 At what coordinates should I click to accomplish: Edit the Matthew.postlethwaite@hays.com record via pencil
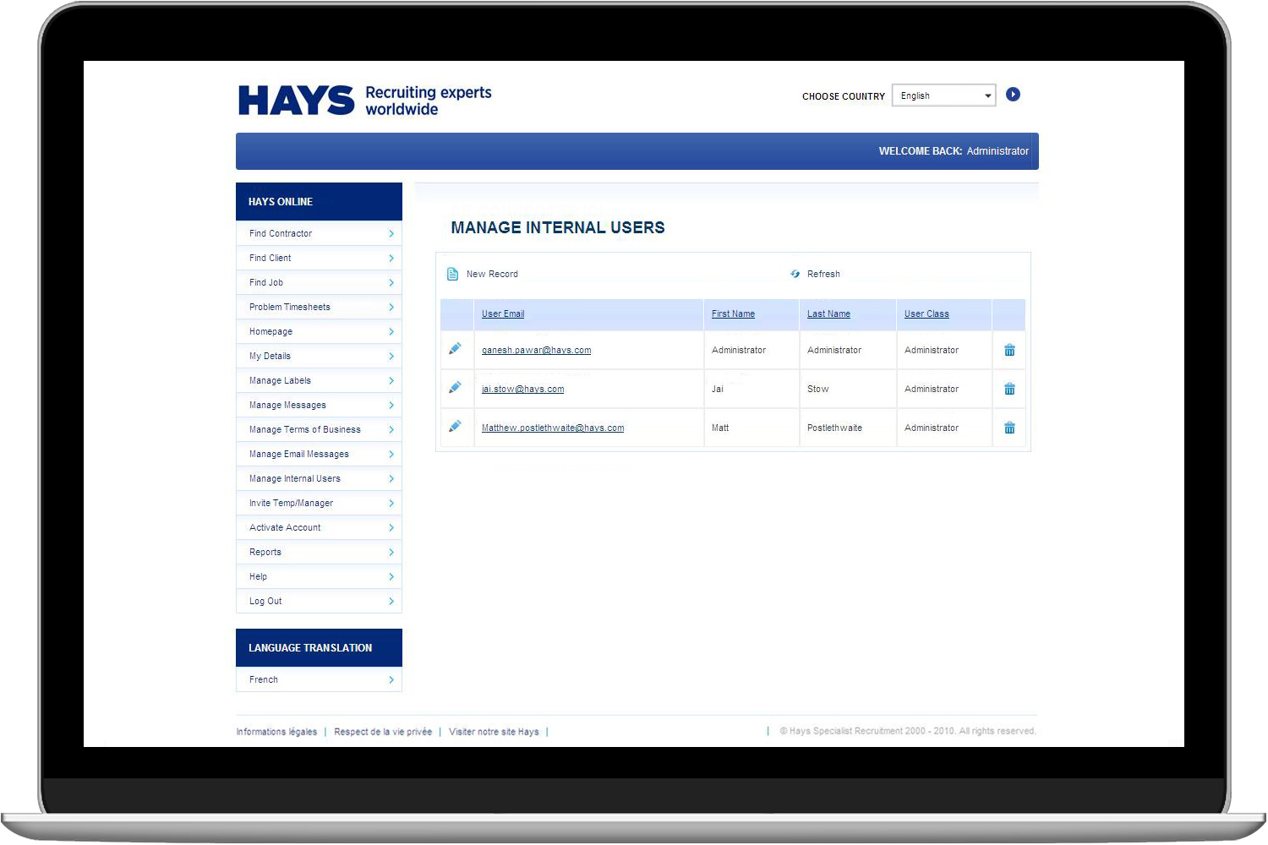point(455,426)
